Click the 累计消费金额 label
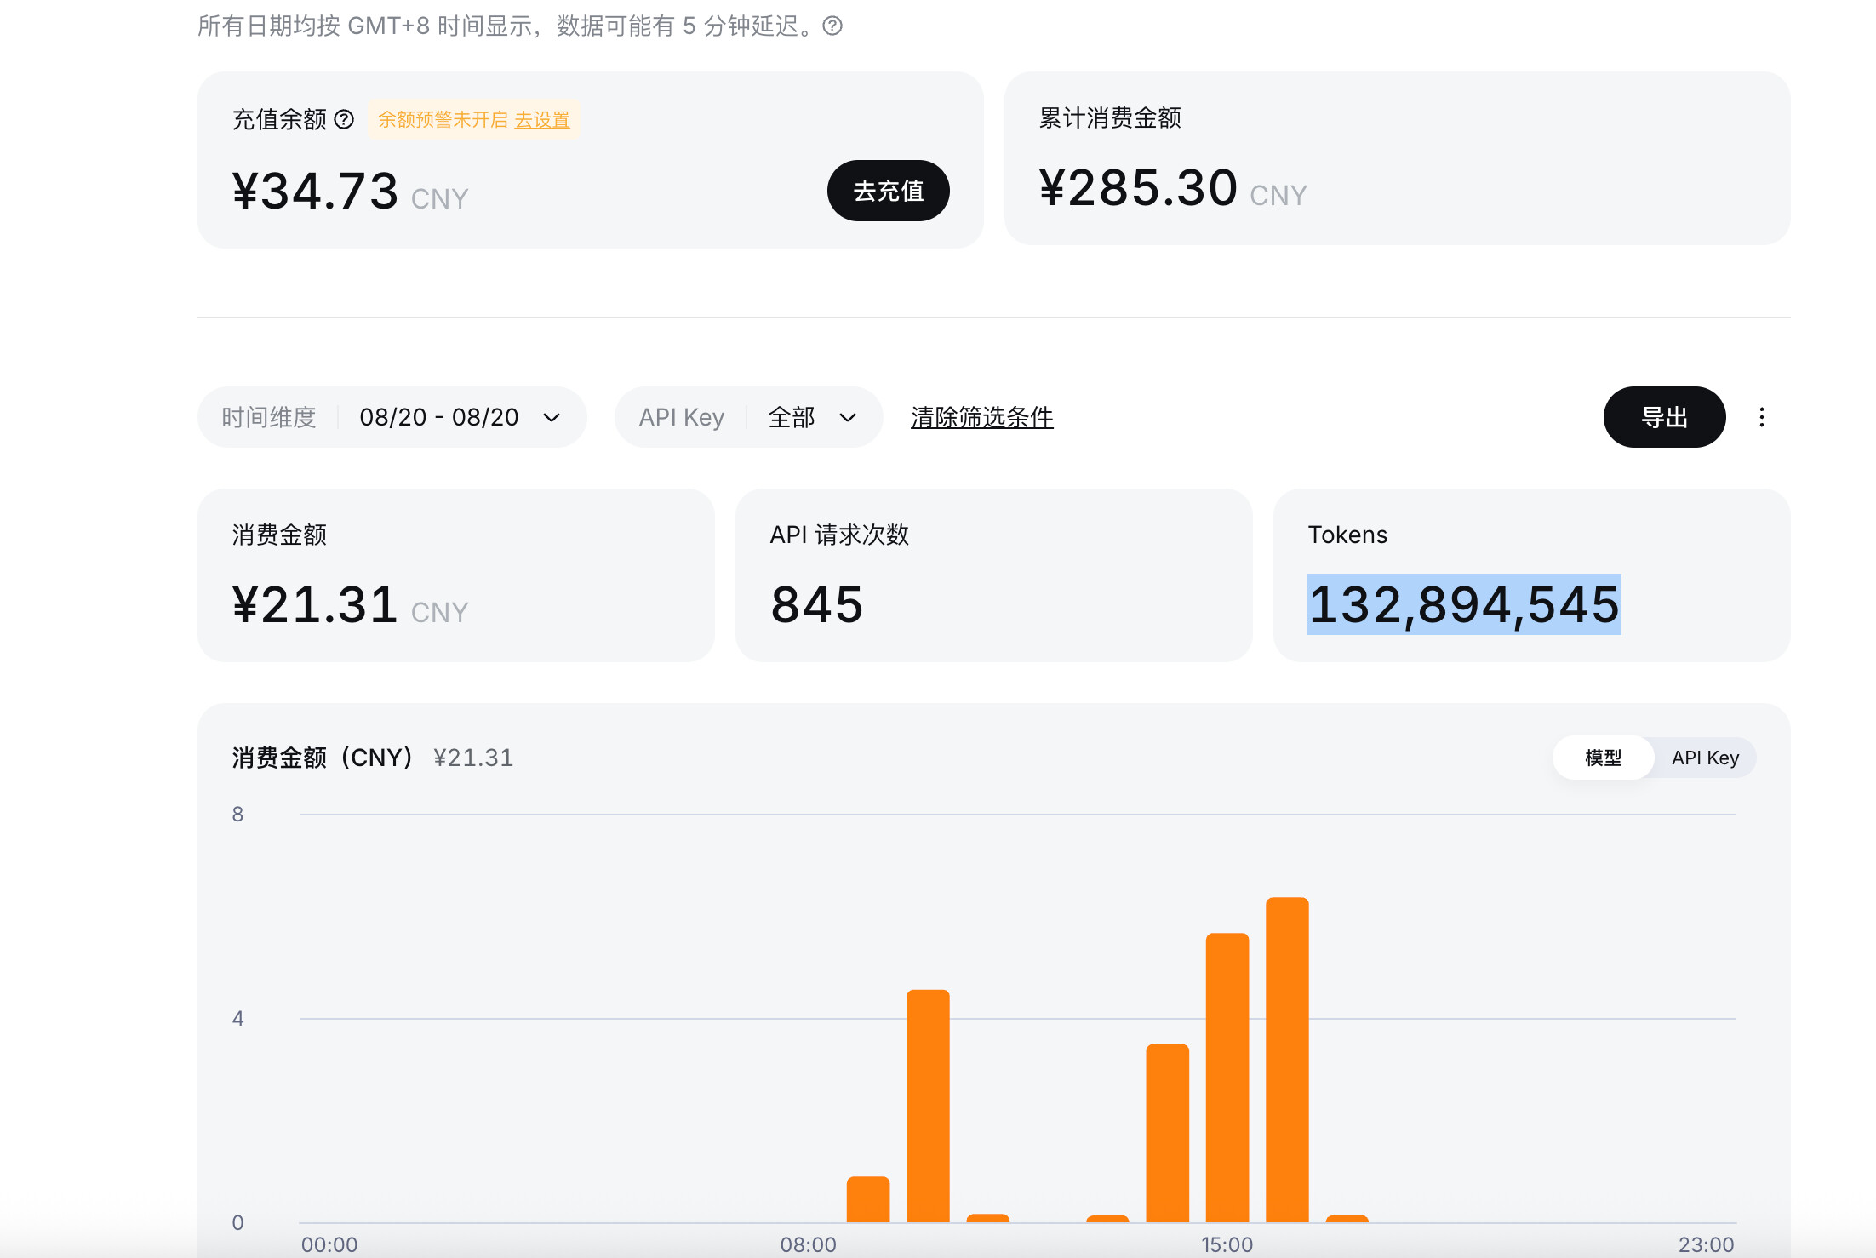Image resolution: width=1876 pixels, height=1258 pixels. (x=1110, y=117)
